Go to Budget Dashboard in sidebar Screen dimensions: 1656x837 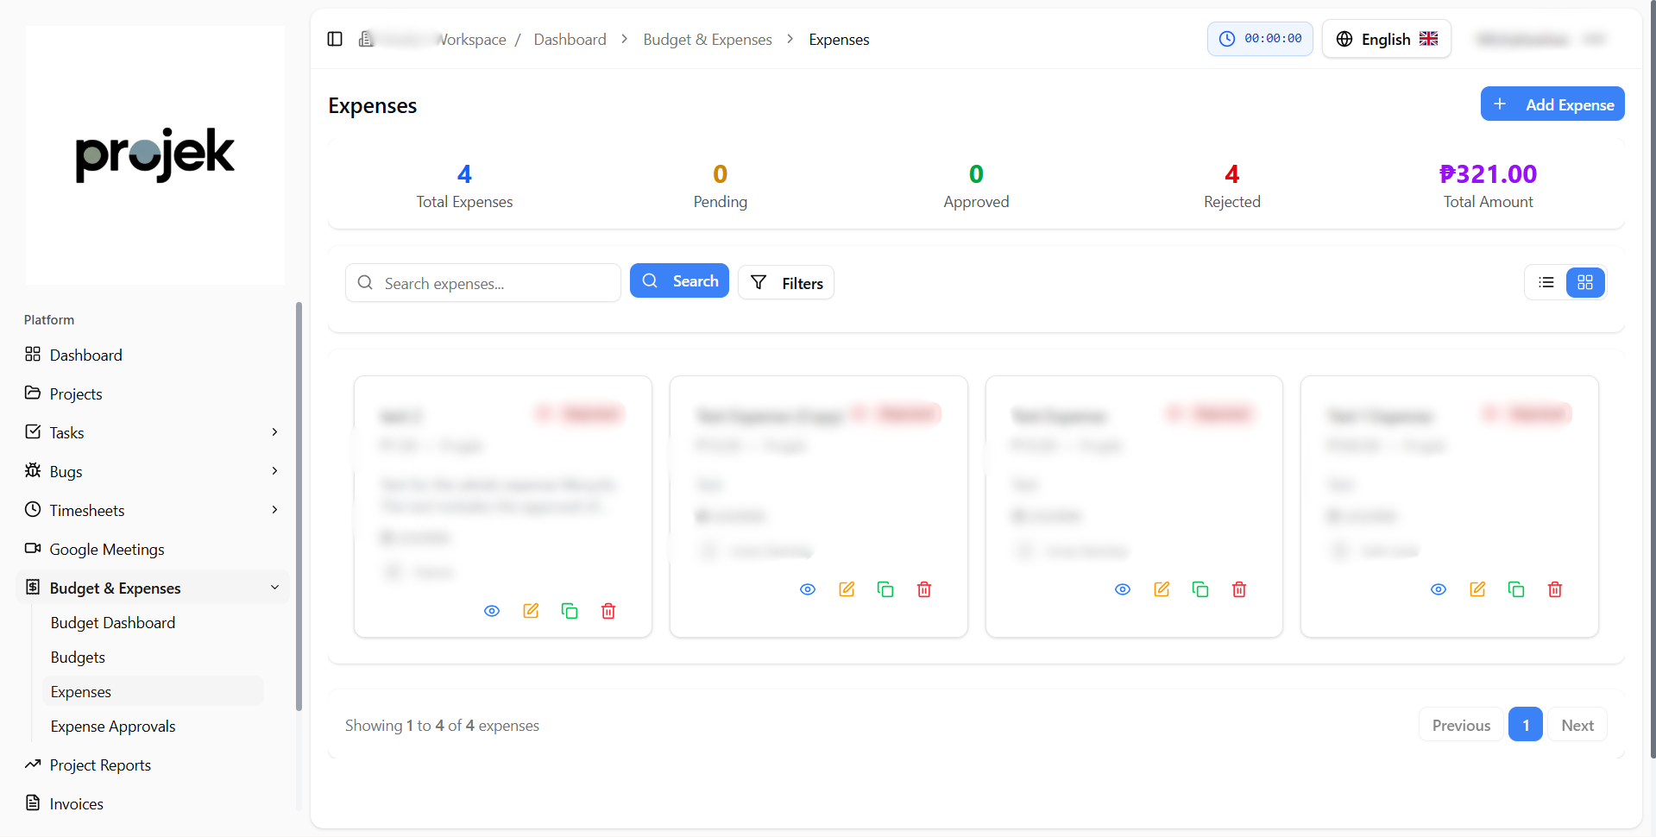click(113, 623)
